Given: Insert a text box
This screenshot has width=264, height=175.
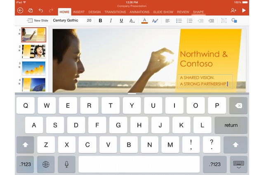Looking at the screenshot, I should pos(224,21).
